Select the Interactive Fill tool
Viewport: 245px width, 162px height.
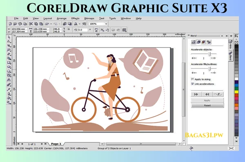9,102
